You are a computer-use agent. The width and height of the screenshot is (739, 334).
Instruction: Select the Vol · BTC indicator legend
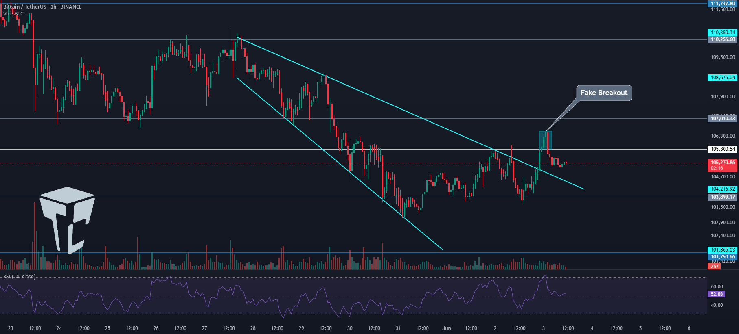[13, 14]
